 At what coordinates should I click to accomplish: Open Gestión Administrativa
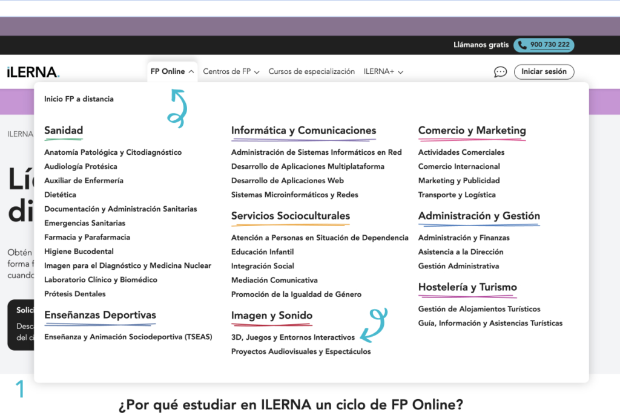tap(459, 266)
